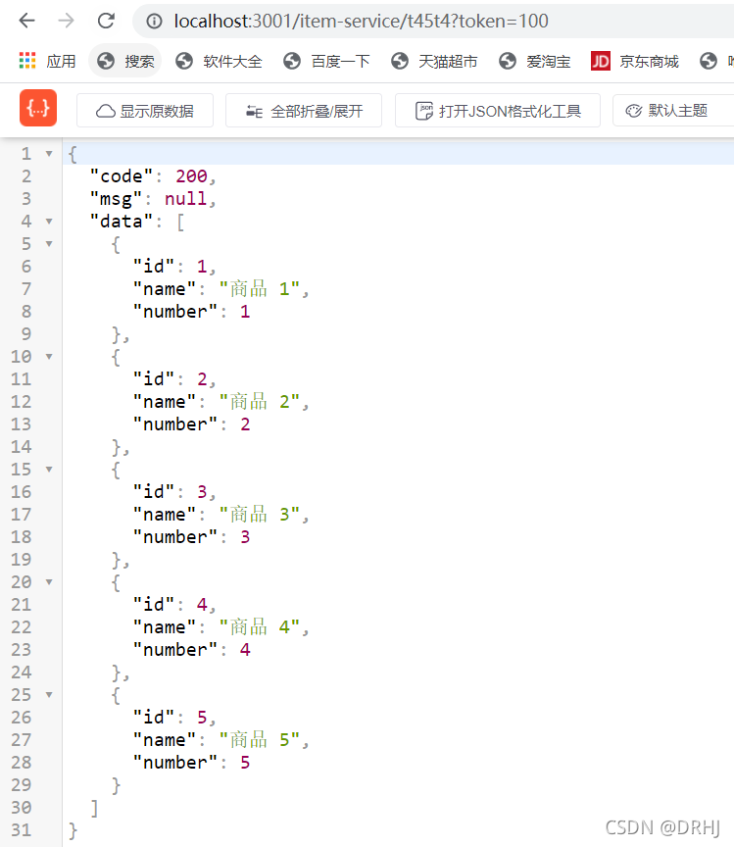This screenshot has height=847, width=734.
Task: Open the 百度一下 bookmark
Action: click(x=326, y=61)
